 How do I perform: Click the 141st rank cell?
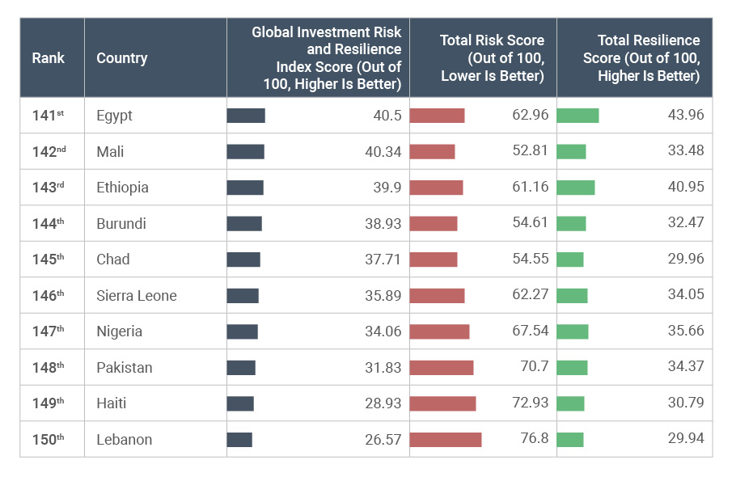[x=49, y=116]
